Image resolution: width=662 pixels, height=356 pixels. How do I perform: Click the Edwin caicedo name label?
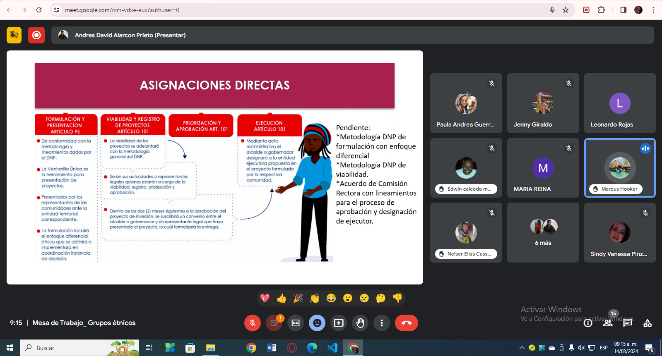click(466, 189)
